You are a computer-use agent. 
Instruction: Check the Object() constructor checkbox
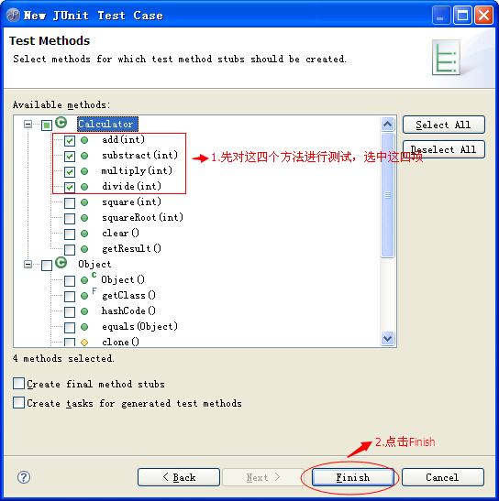click(70, 281)
